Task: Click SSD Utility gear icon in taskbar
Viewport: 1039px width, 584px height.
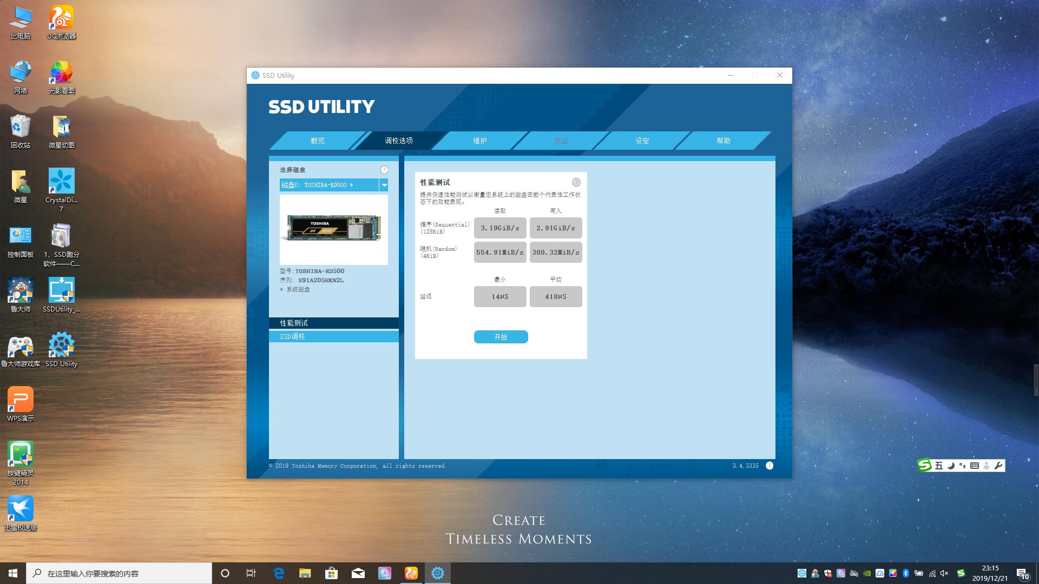Action: [437, 573]
